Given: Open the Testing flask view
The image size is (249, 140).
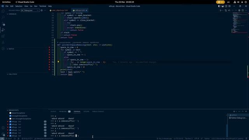Looking at the screenshot, I should [3, 42].
